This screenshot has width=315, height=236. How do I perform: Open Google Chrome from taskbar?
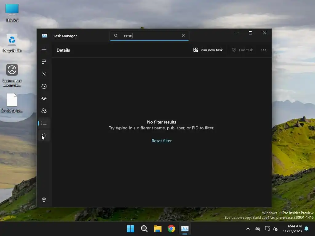pos(171,229)
